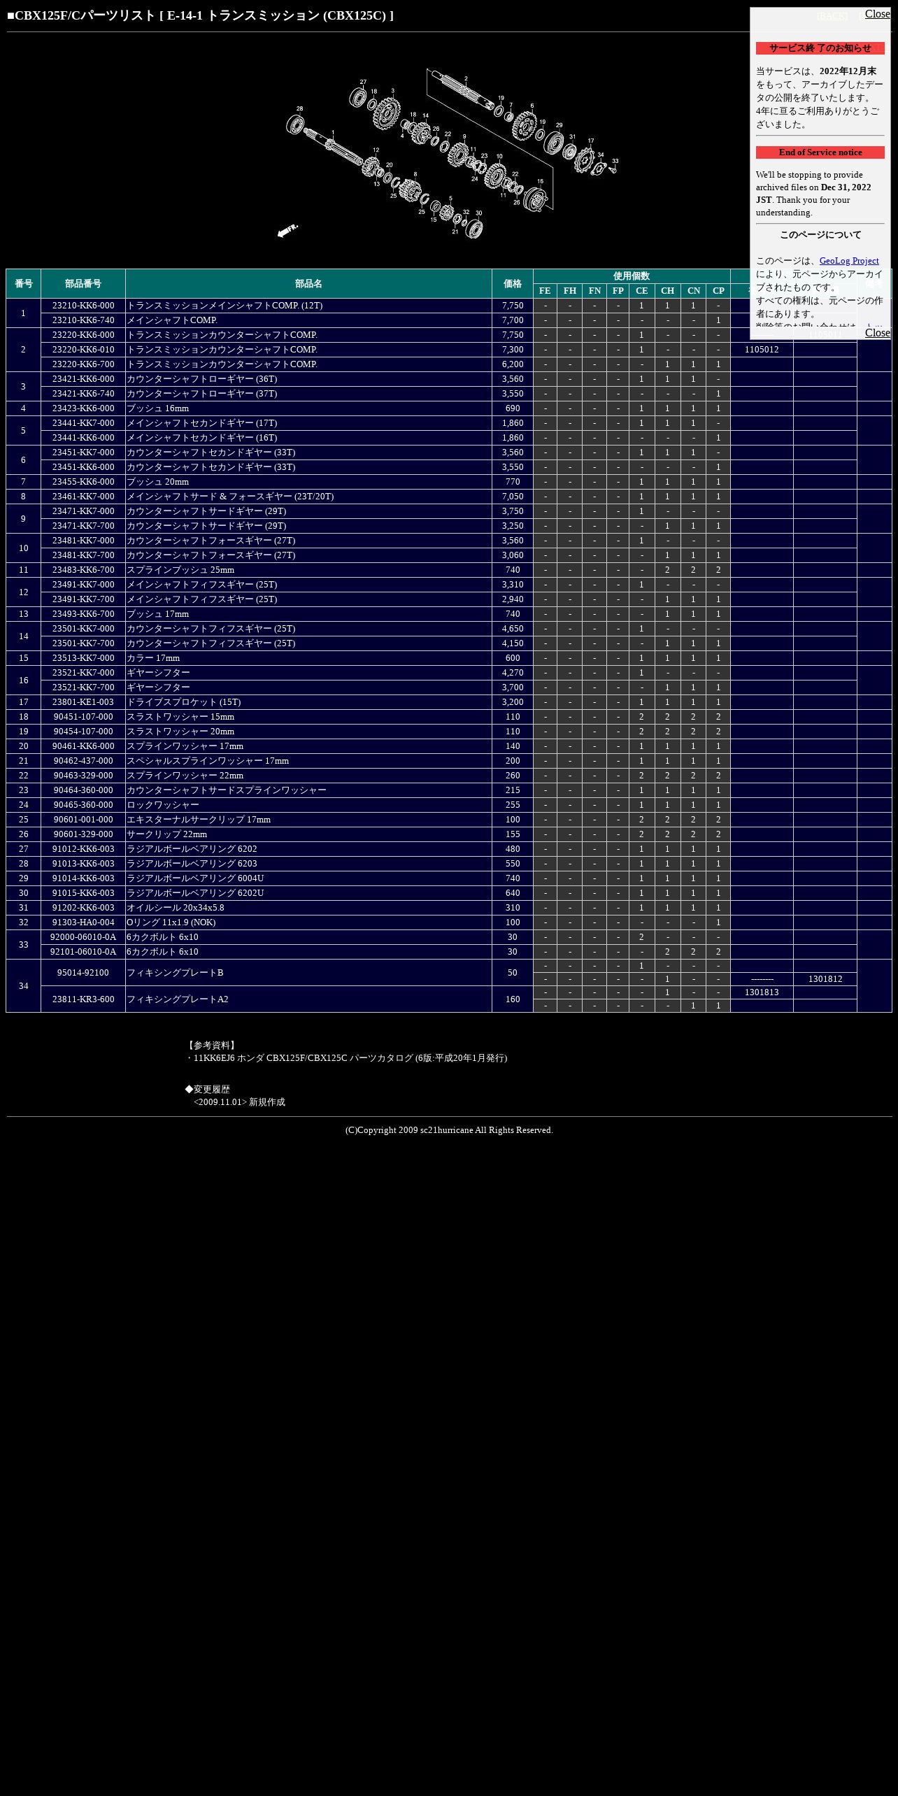The height and width of the screenshot is (1796, 898).
Task: Click the 部品名 column header
Action: tap(308, 284)
